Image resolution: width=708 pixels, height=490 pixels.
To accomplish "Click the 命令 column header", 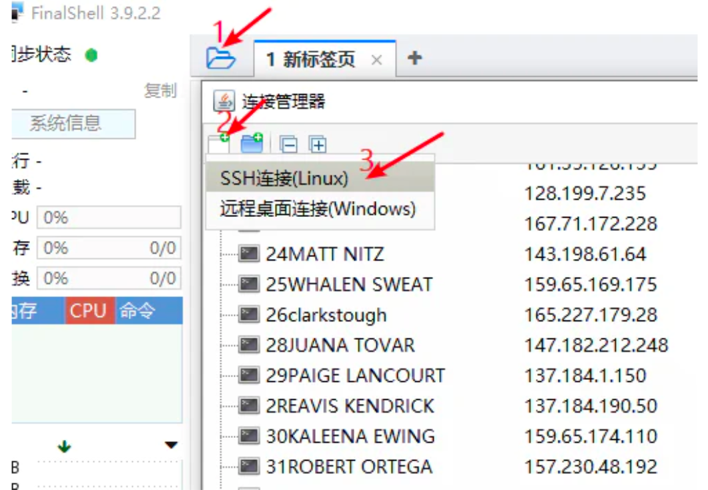I will pyautogui.click(x=137, y=310).
